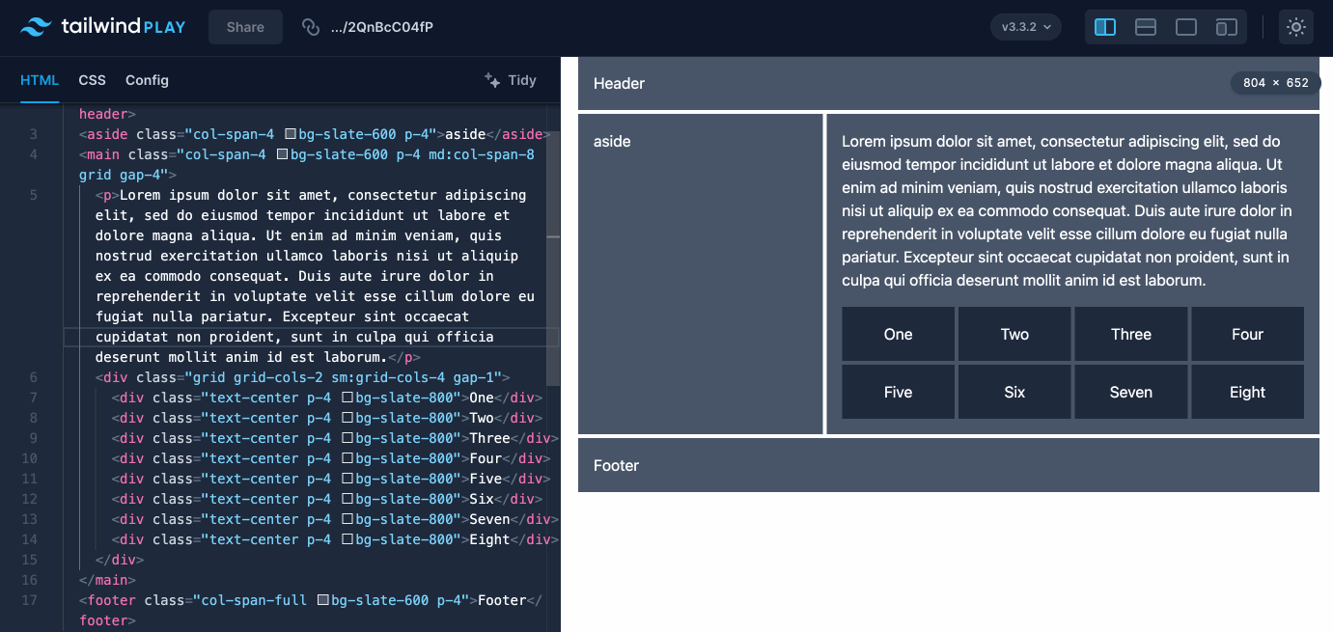Click the Share button
The image size is (1333, 632).
(245, 27)
